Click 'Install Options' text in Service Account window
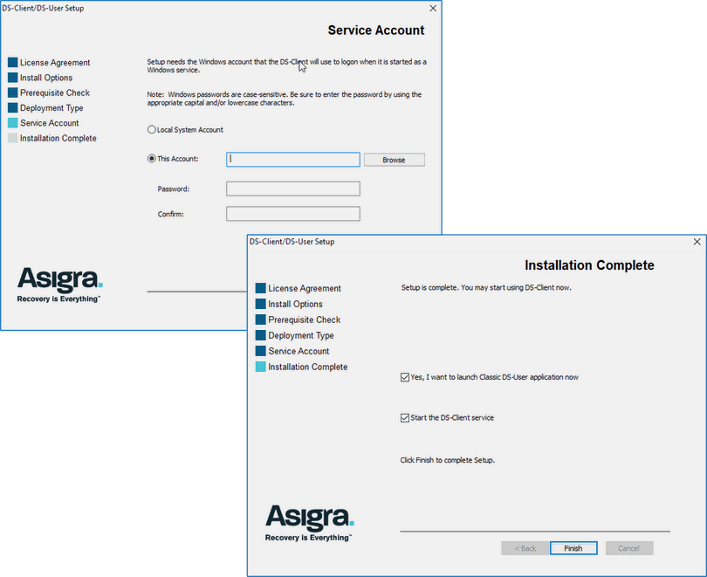The height and width of the screenshot is (577, 707). click(46, 78)
